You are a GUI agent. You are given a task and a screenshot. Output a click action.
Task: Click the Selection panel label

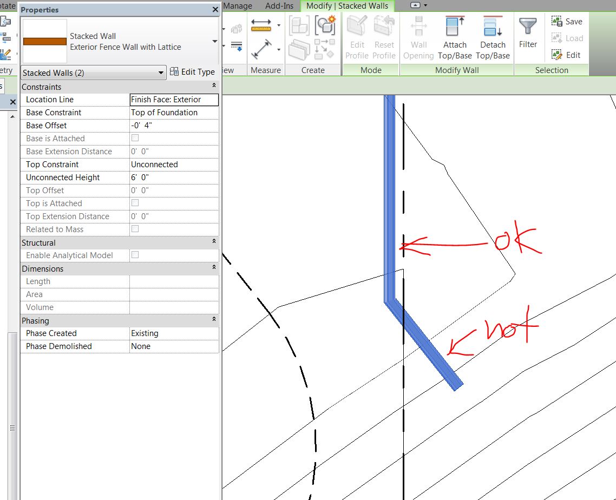point(552,70)
